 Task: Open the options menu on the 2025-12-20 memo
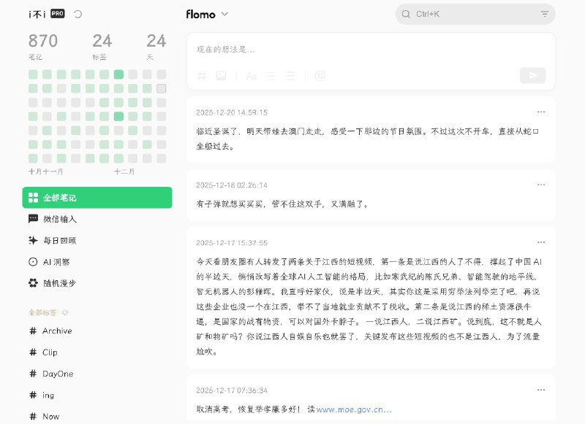541,111
